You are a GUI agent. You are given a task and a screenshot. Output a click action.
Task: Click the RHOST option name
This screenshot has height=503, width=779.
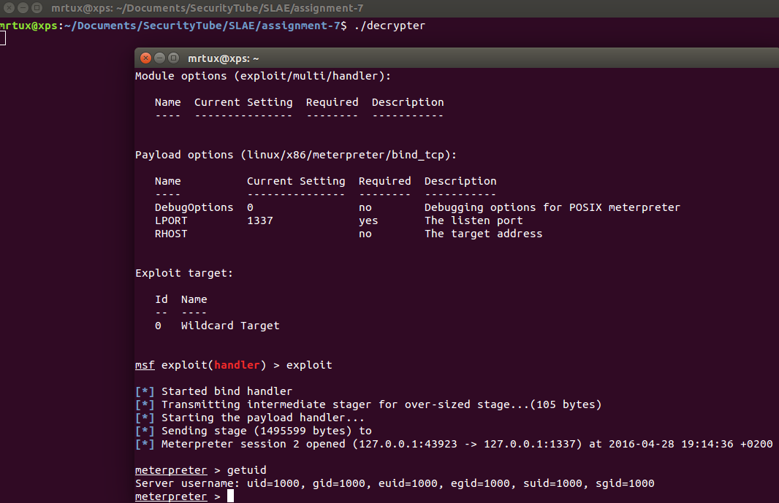171,234
